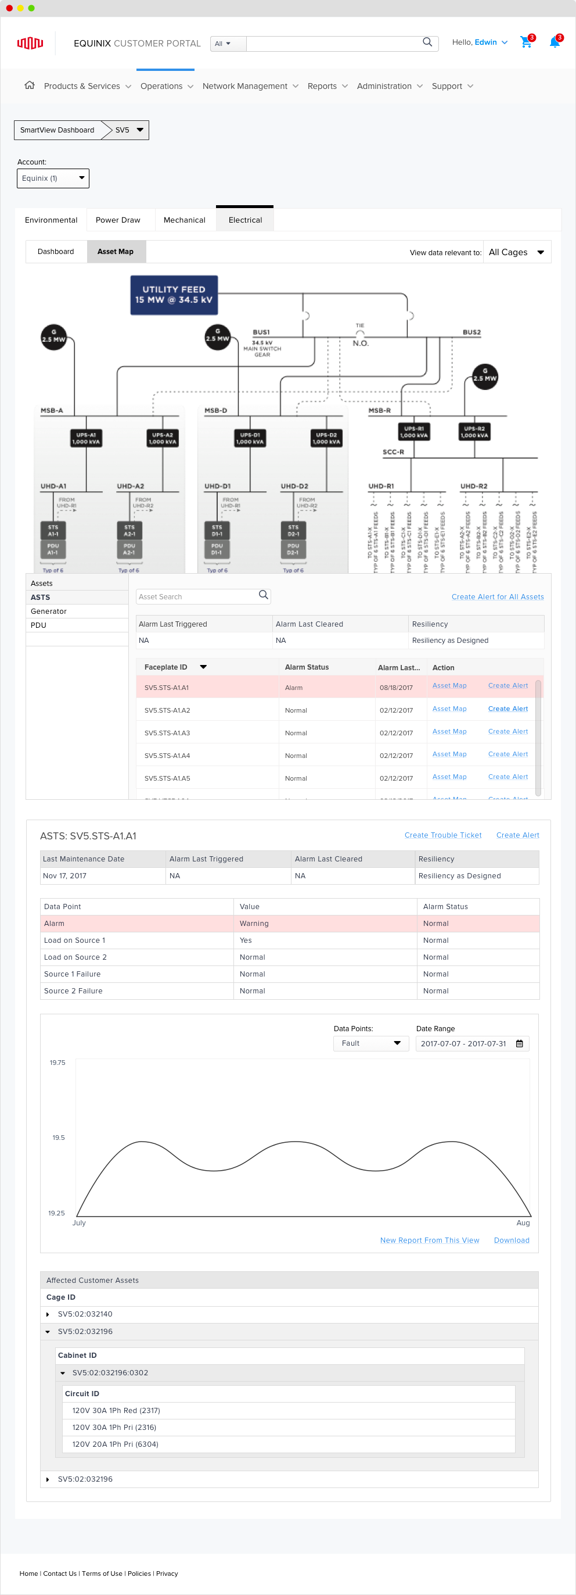This screenshot has width=576, height=1595.
Task: Open the Hello, Edwin user menu
Action: 480,42
